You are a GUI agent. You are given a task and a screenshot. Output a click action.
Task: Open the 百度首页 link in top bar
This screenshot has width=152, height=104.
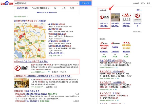(136, 3)
